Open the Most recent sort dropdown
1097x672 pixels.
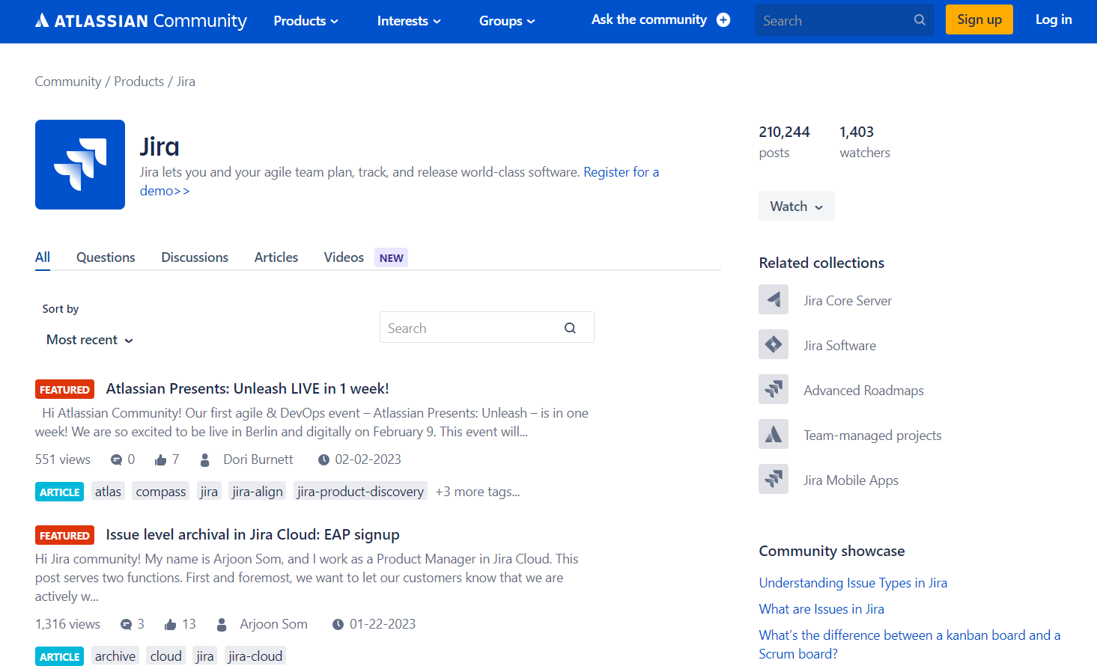(x=90, y=340)
